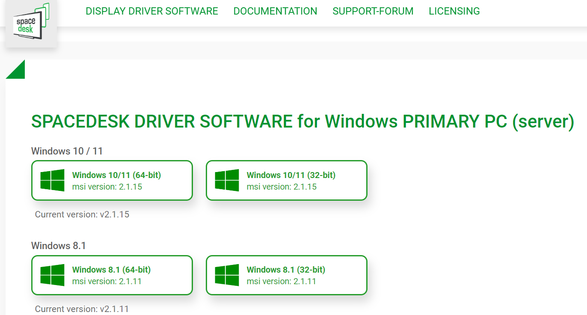
Task: Click the 'Current version: v2.1.11' text
Action: (82, 309)
